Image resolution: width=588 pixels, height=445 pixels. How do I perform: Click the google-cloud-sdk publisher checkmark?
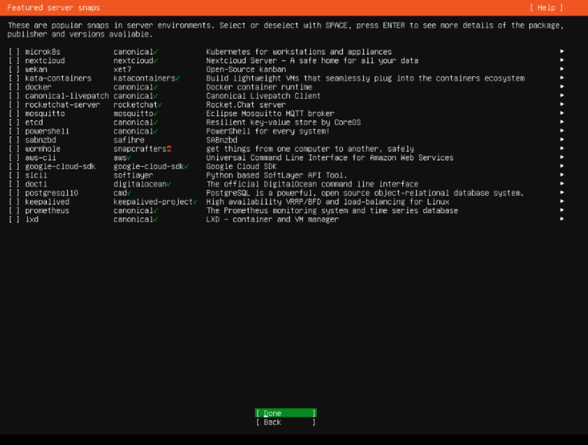coord(187,166)
